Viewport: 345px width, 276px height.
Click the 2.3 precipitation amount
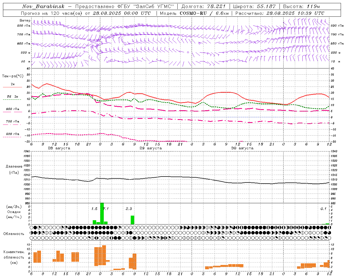pos(129,209)
